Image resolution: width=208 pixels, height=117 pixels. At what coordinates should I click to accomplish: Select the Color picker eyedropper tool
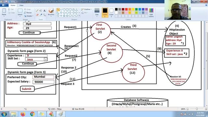click(41, 15)
